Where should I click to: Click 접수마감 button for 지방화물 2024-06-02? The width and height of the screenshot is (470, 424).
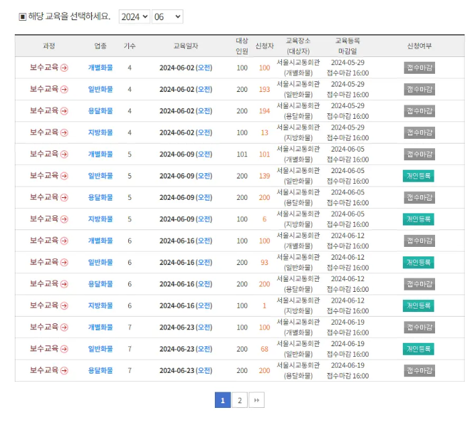tap(420, 133)
